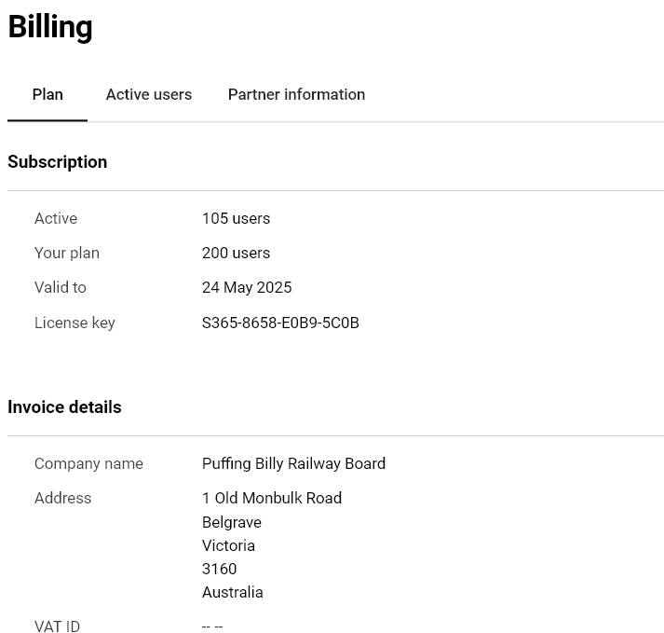This screenshot has width=664, height=633.
Task: Click the 105 users active value
Action: tap(236, 218)
